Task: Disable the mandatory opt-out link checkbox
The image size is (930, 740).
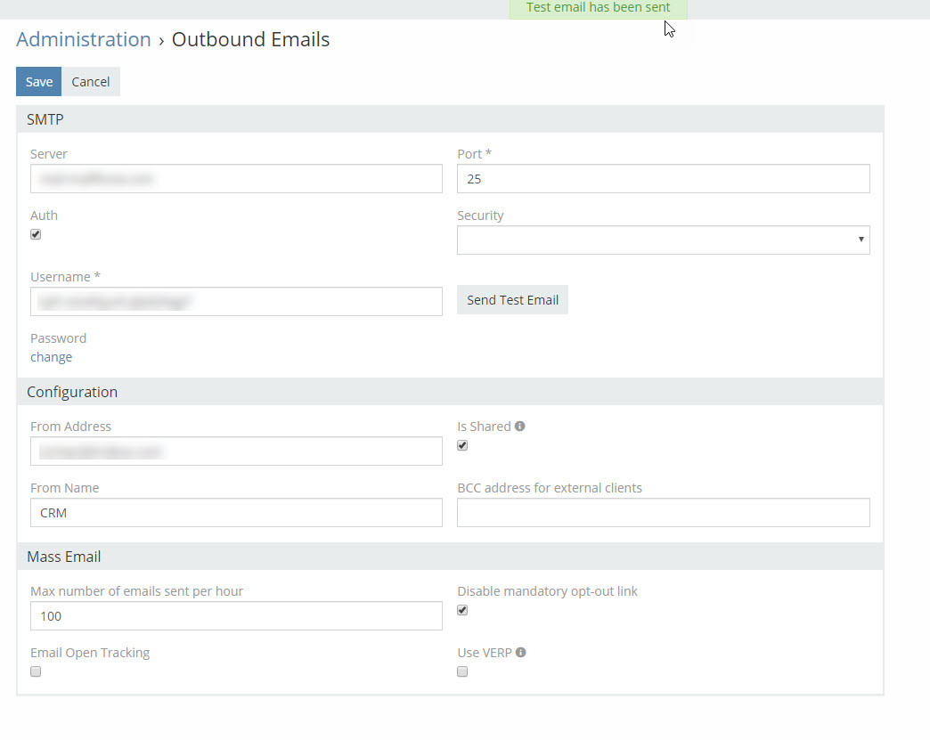Action: click(462, 611)
